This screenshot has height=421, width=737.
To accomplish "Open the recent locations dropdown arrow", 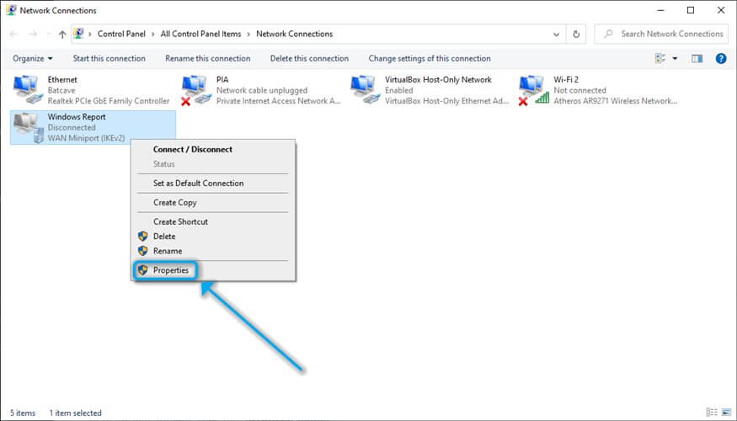I will pos(48,35).
